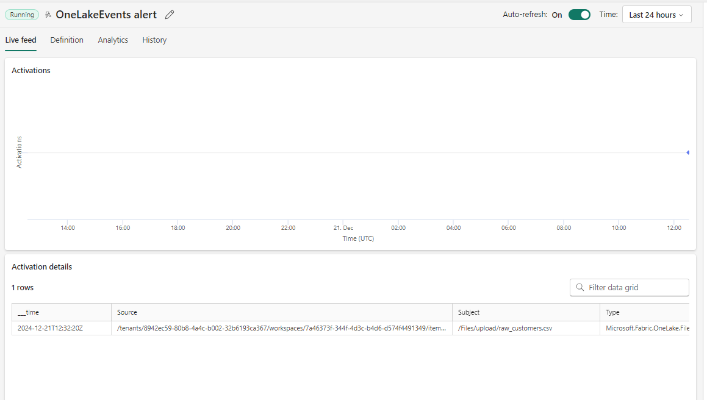
Task: Click the 12:00 axis tick label
Action: click(x=674, y=227)
